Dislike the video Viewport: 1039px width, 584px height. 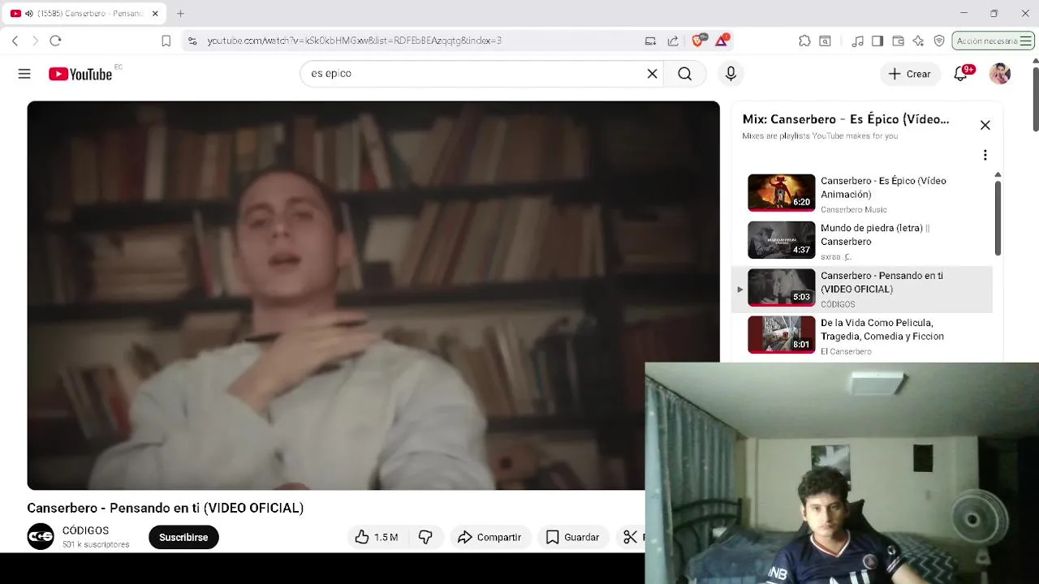425,537
